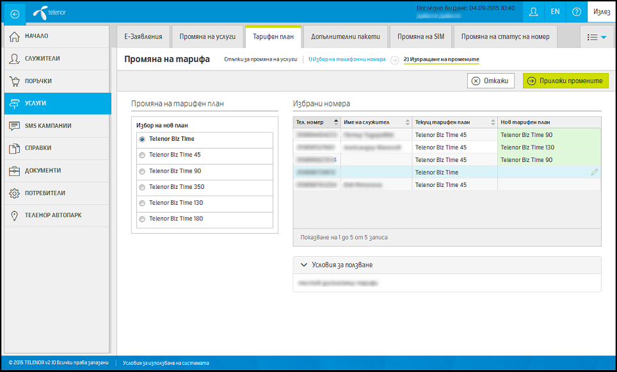Collapse the Условия за ползване section
The height and width of the screenshot is (372, 617).
tap(304, 265)
